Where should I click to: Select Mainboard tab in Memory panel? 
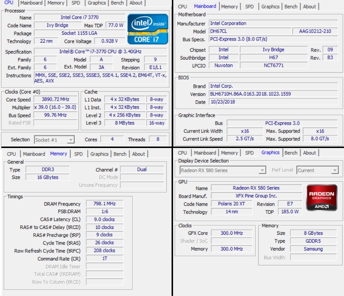pos(34,154)
